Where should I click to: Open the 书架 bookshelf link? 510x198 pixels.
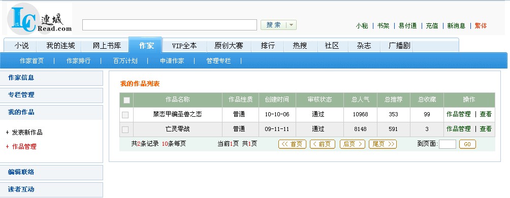pos(383,26)
